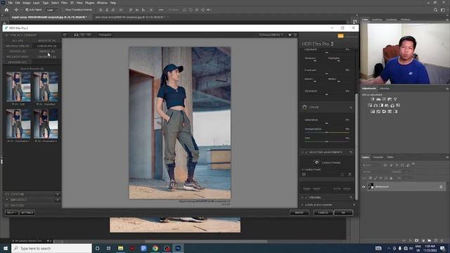Screen dimensions: 450x253
Task: Switch to the Channels tab
Action: pyautogui.click(x=378, y=157)
